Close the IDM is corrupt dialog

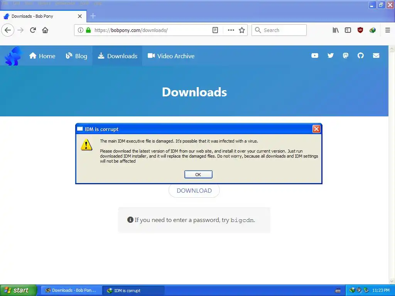click(316, 129)
